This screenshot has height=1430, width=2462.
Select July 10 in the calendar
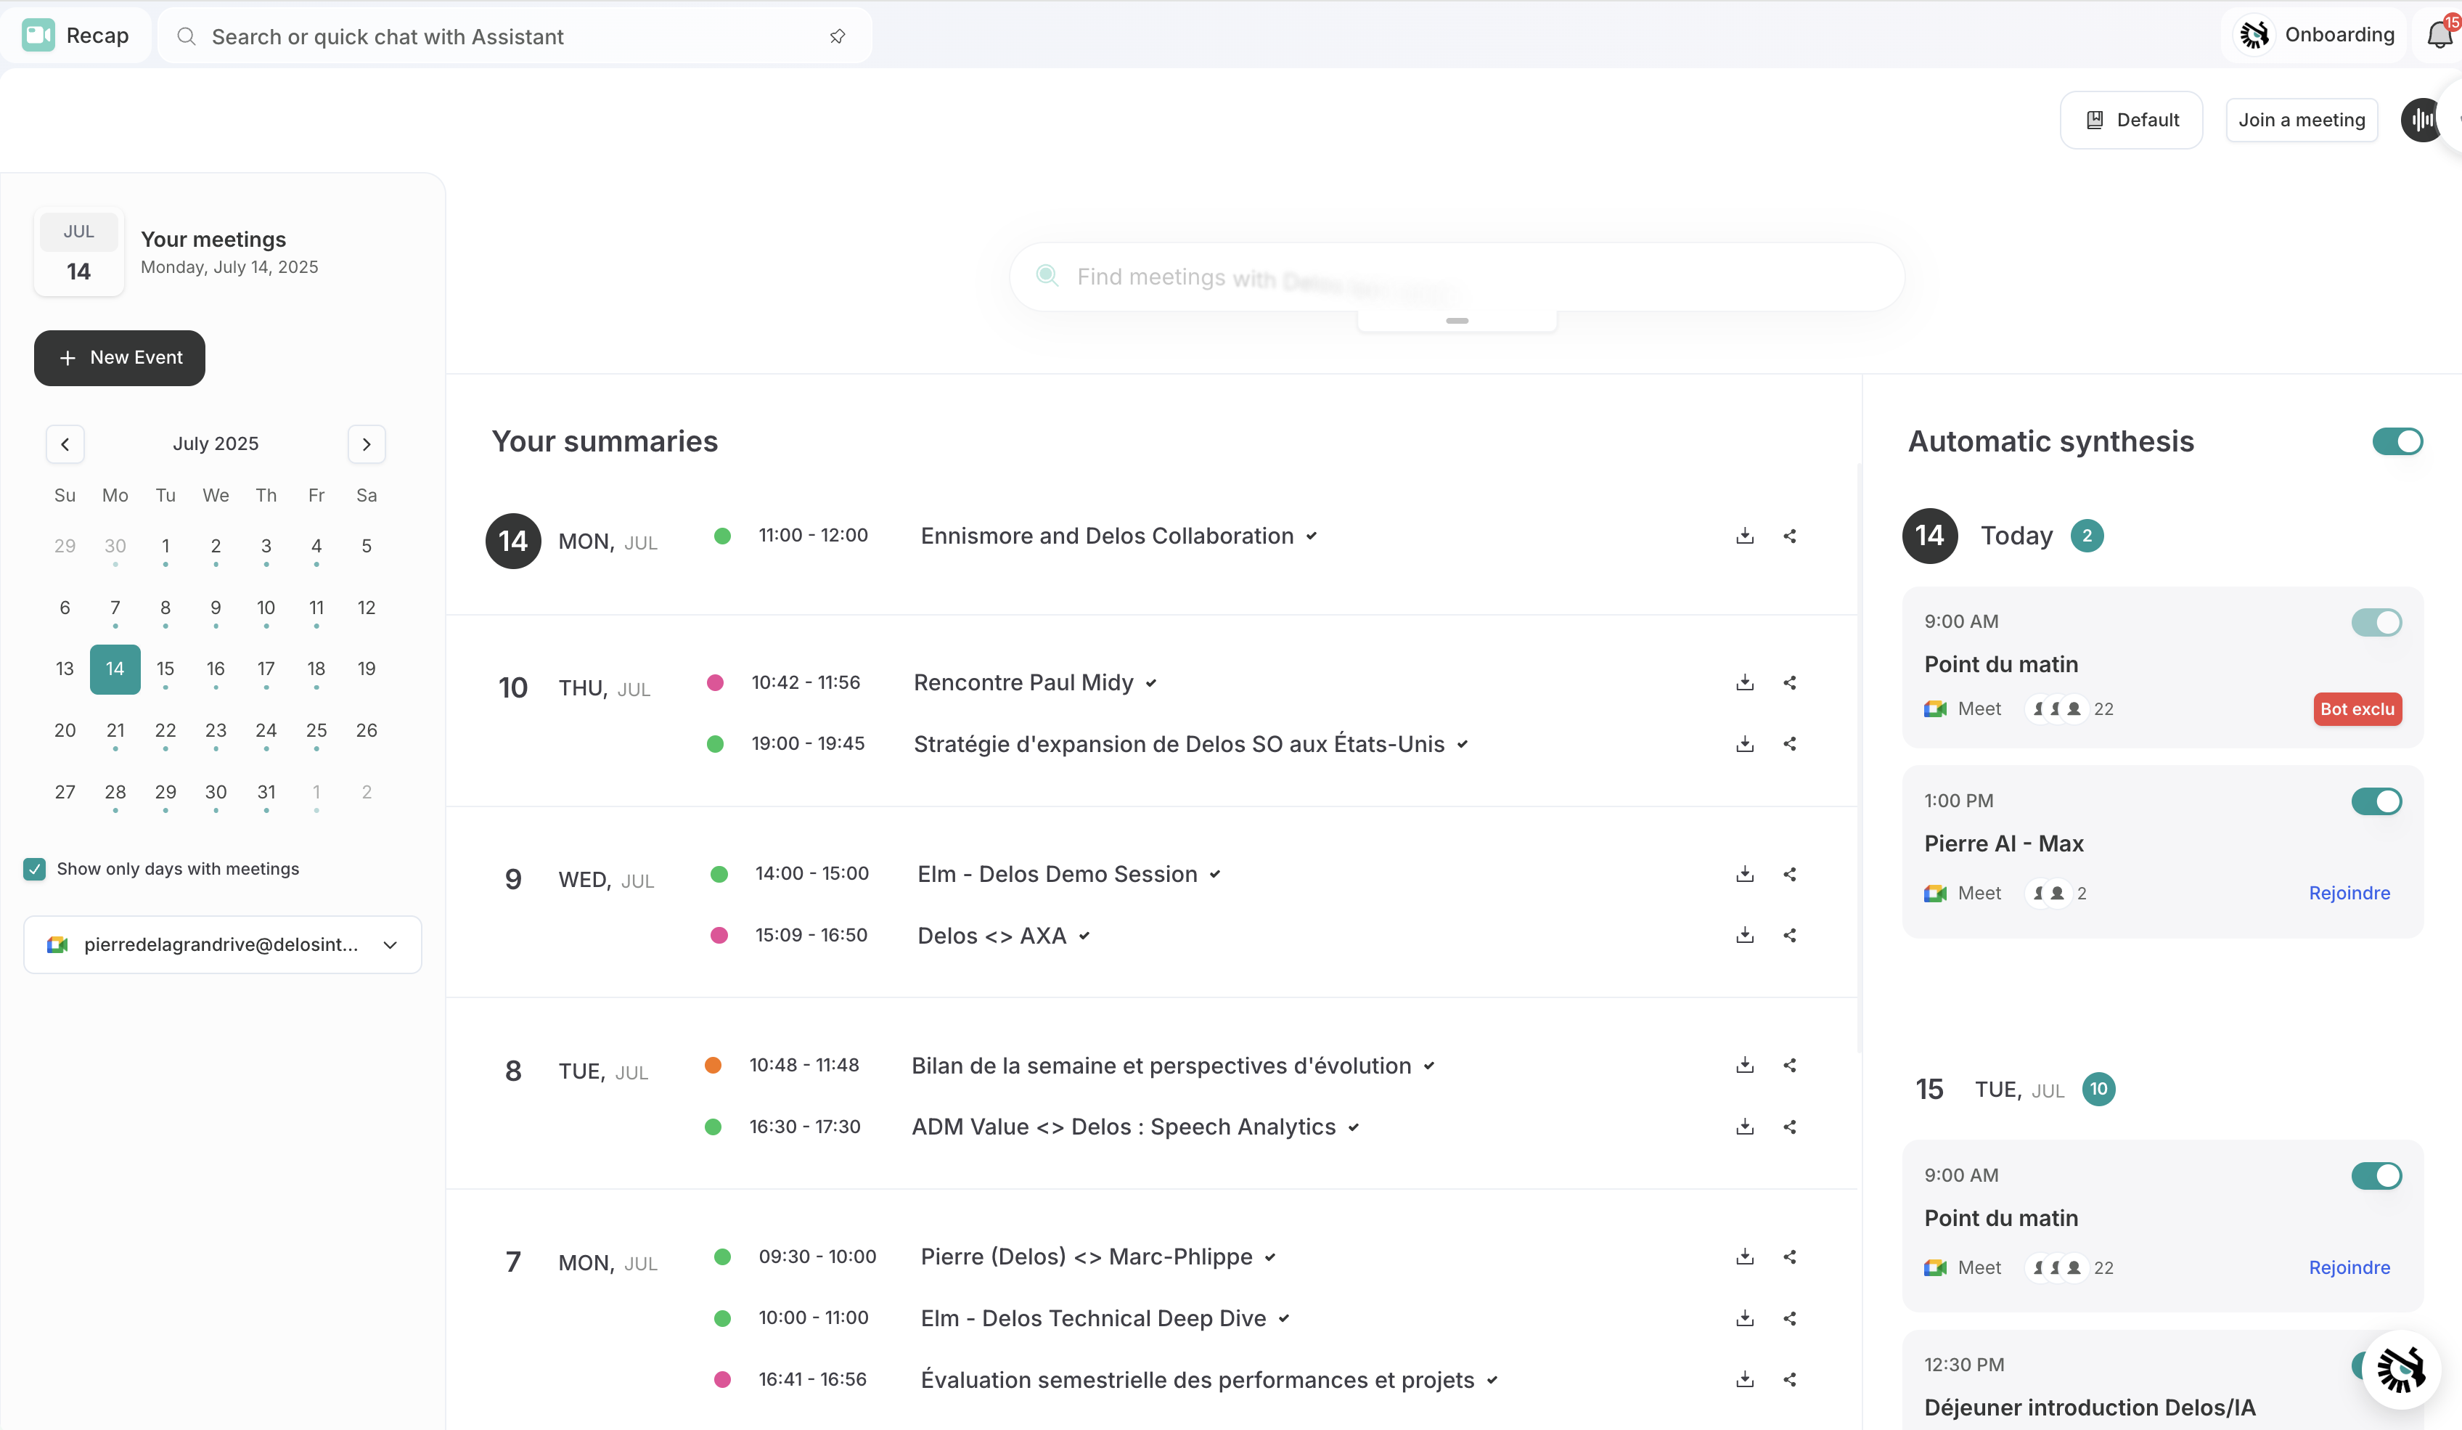click(266, 608)
